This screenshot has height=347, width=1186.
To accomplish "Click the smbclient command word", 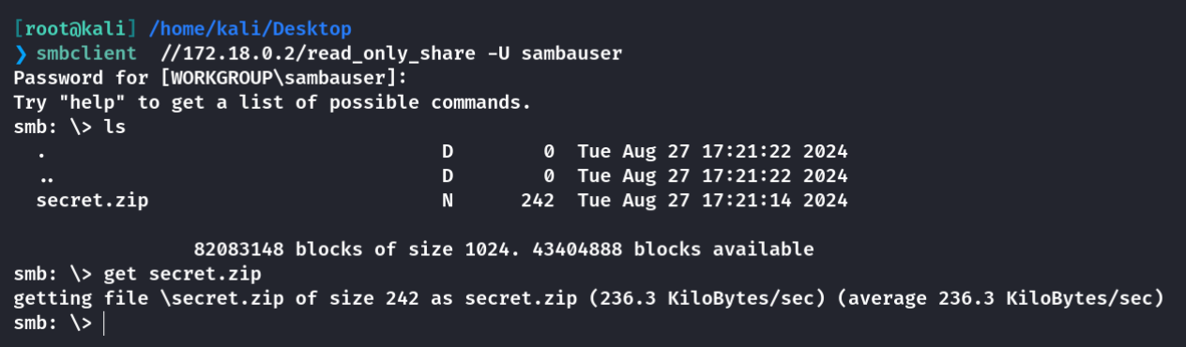I will [x=86, y=53].
